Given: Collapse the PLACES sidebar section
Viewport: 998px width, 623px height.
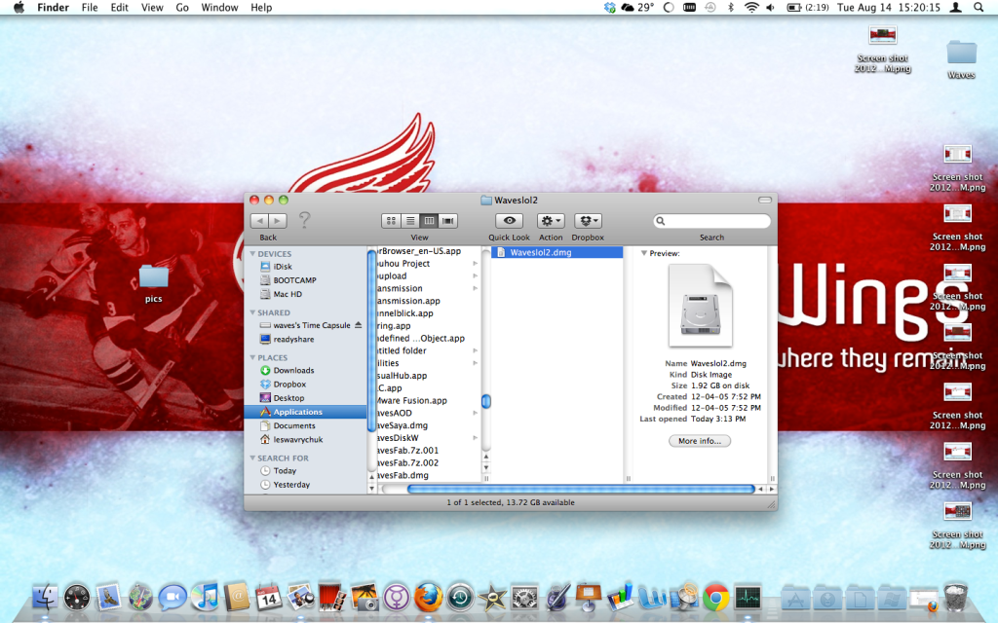Looking at the screenshot, I should 252,358.
